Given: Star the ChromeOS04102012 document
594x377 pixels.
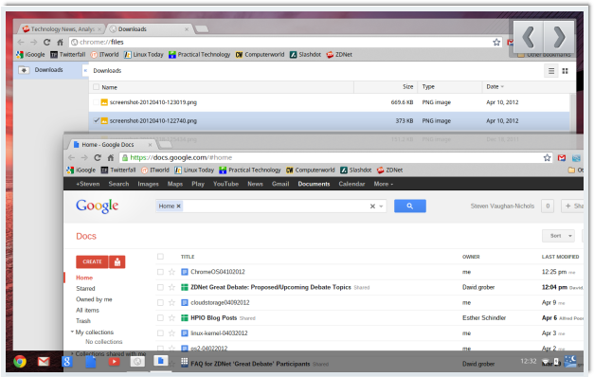Looking at the screenshot, I should pos(172,272).
